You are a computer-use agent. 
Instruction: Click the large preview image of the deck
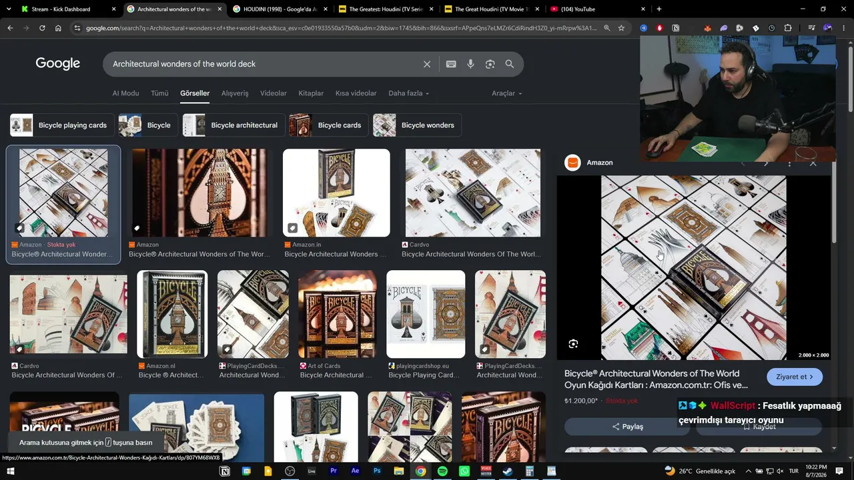click(694, 268)
